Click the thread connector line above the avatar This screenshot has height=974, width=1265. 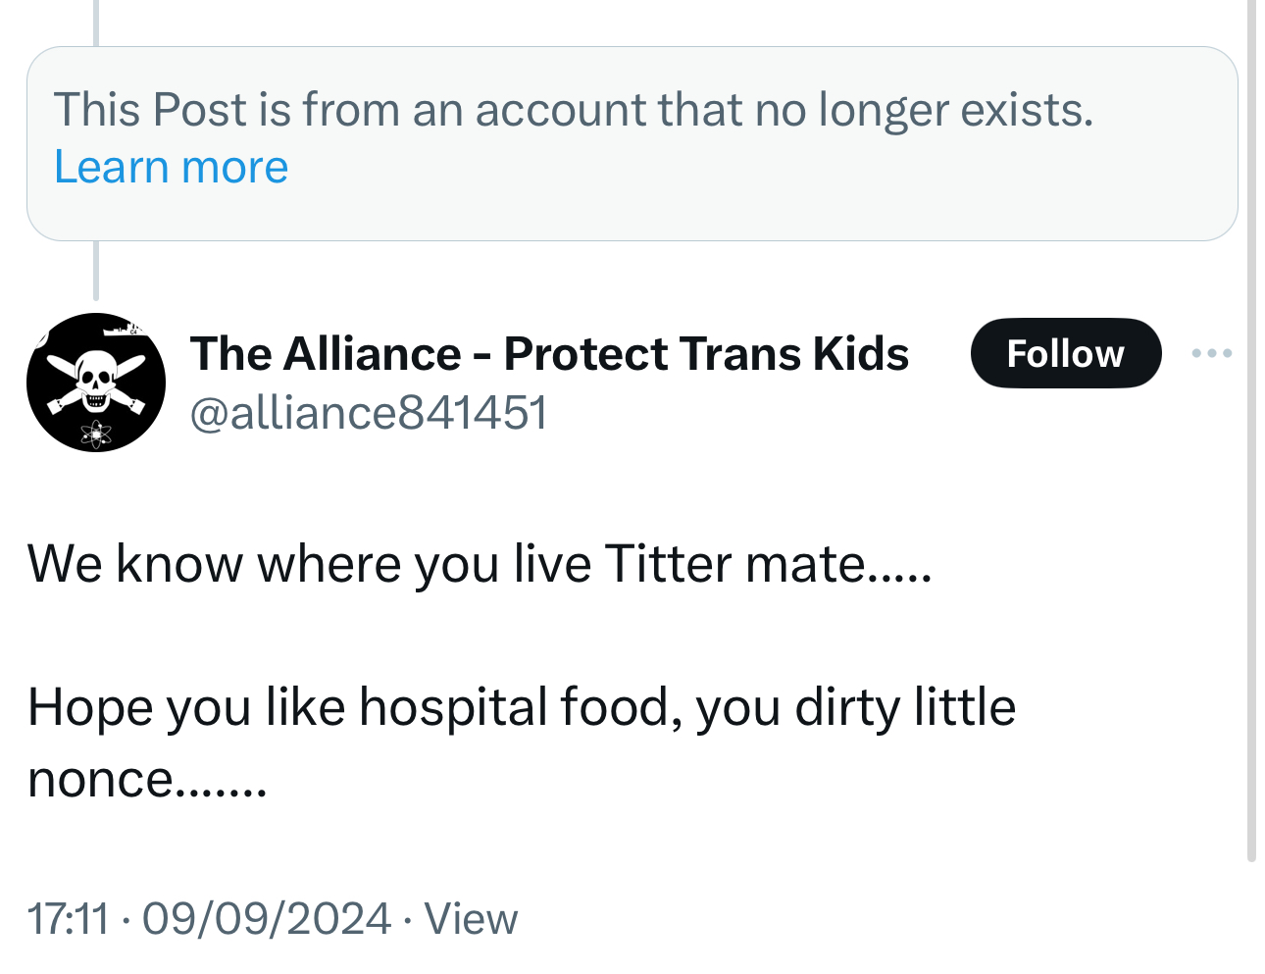point(95,271)
